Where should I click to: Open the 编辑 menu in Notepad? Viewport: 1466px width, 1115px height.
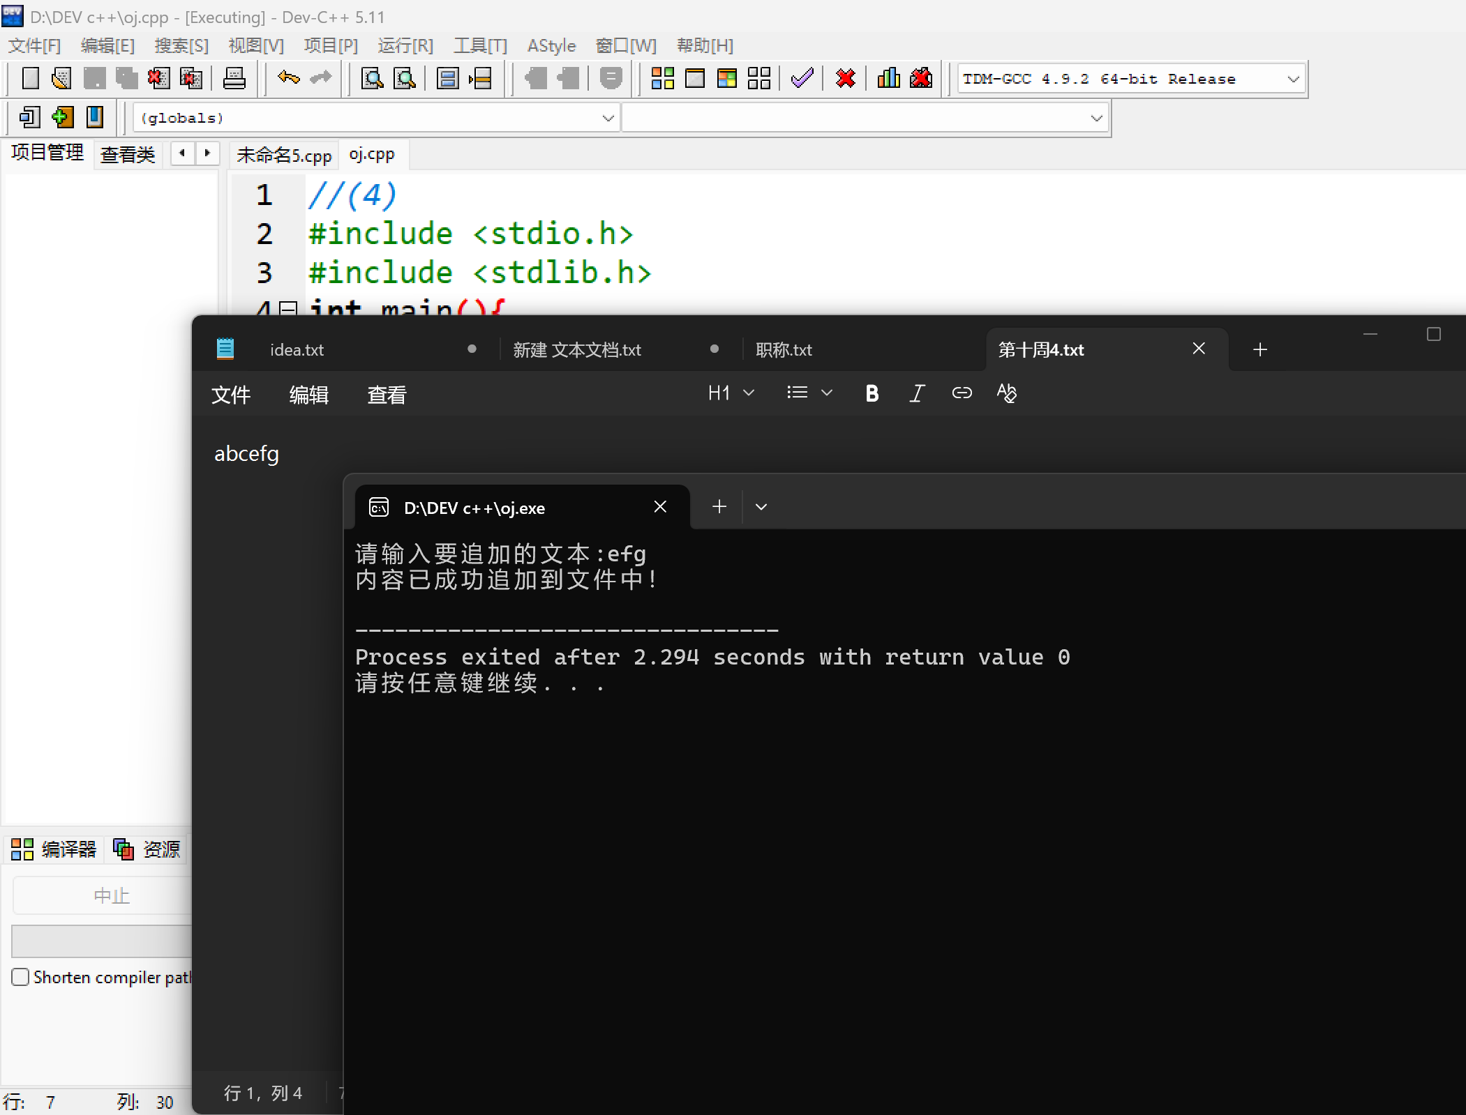308,395
